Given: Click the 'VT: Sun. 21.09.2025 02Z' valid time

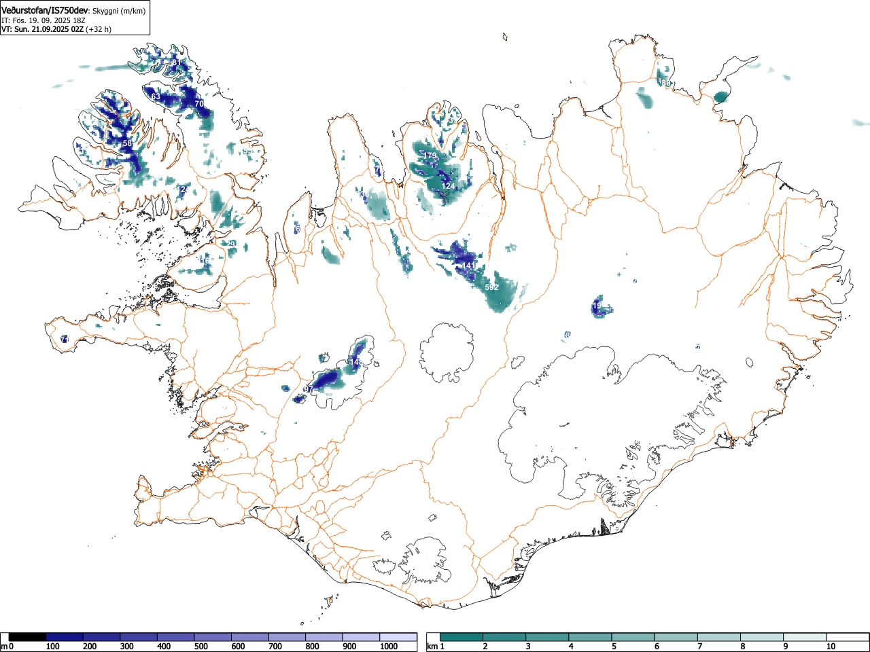Looking at the screenshot, I should tap(42, 29).
